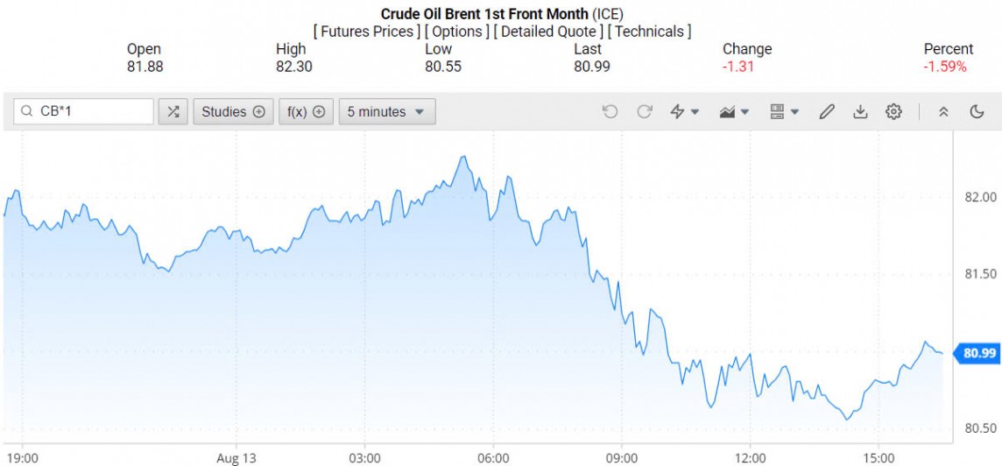Click the f(x) expression button
The width and height of the screenshot is (1002, 466).
[x=306, y=111]
